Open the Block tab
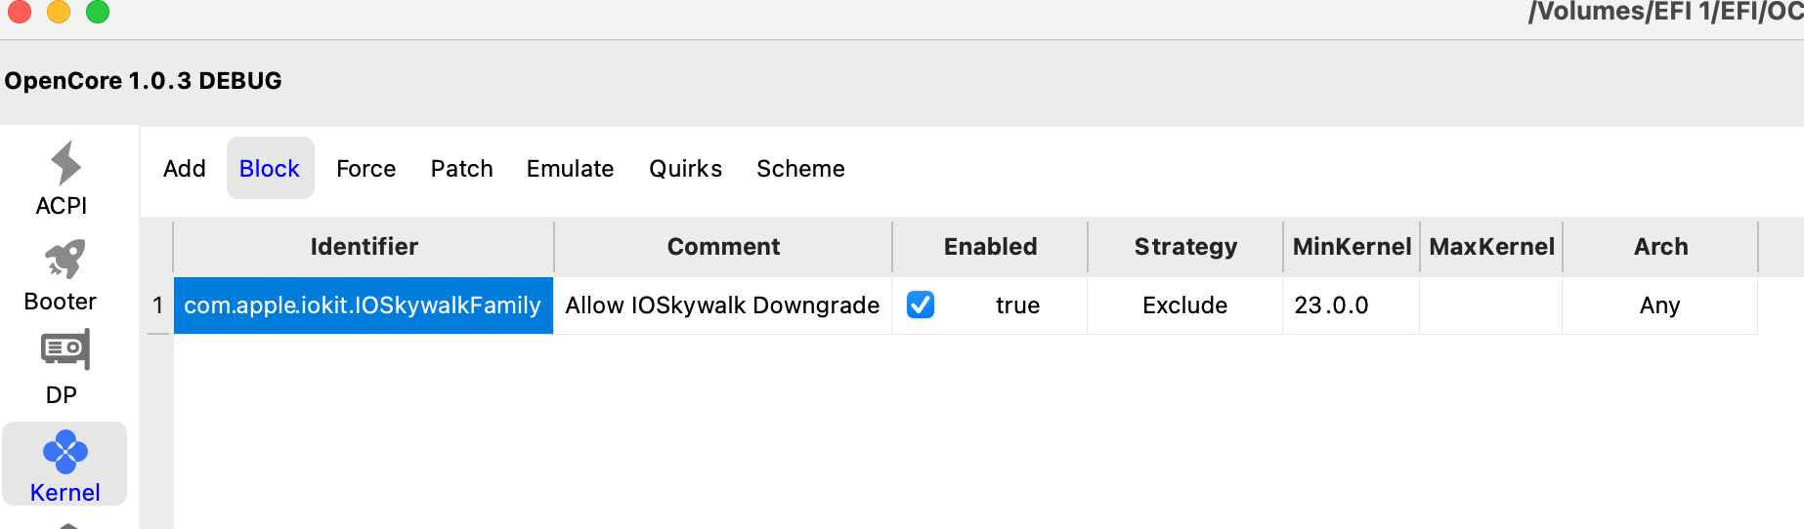The image size is (1804, 529). [x=270, y=169]
